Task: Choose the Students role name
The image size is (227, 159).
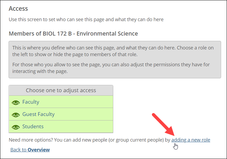Action: tap(33, 126)
